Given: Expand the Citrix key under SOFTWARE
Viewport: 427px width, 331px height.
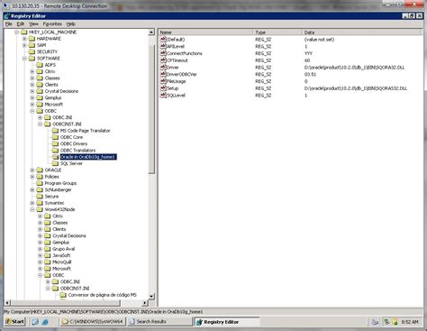Looking at the screenshot, I should click(32, 71).
